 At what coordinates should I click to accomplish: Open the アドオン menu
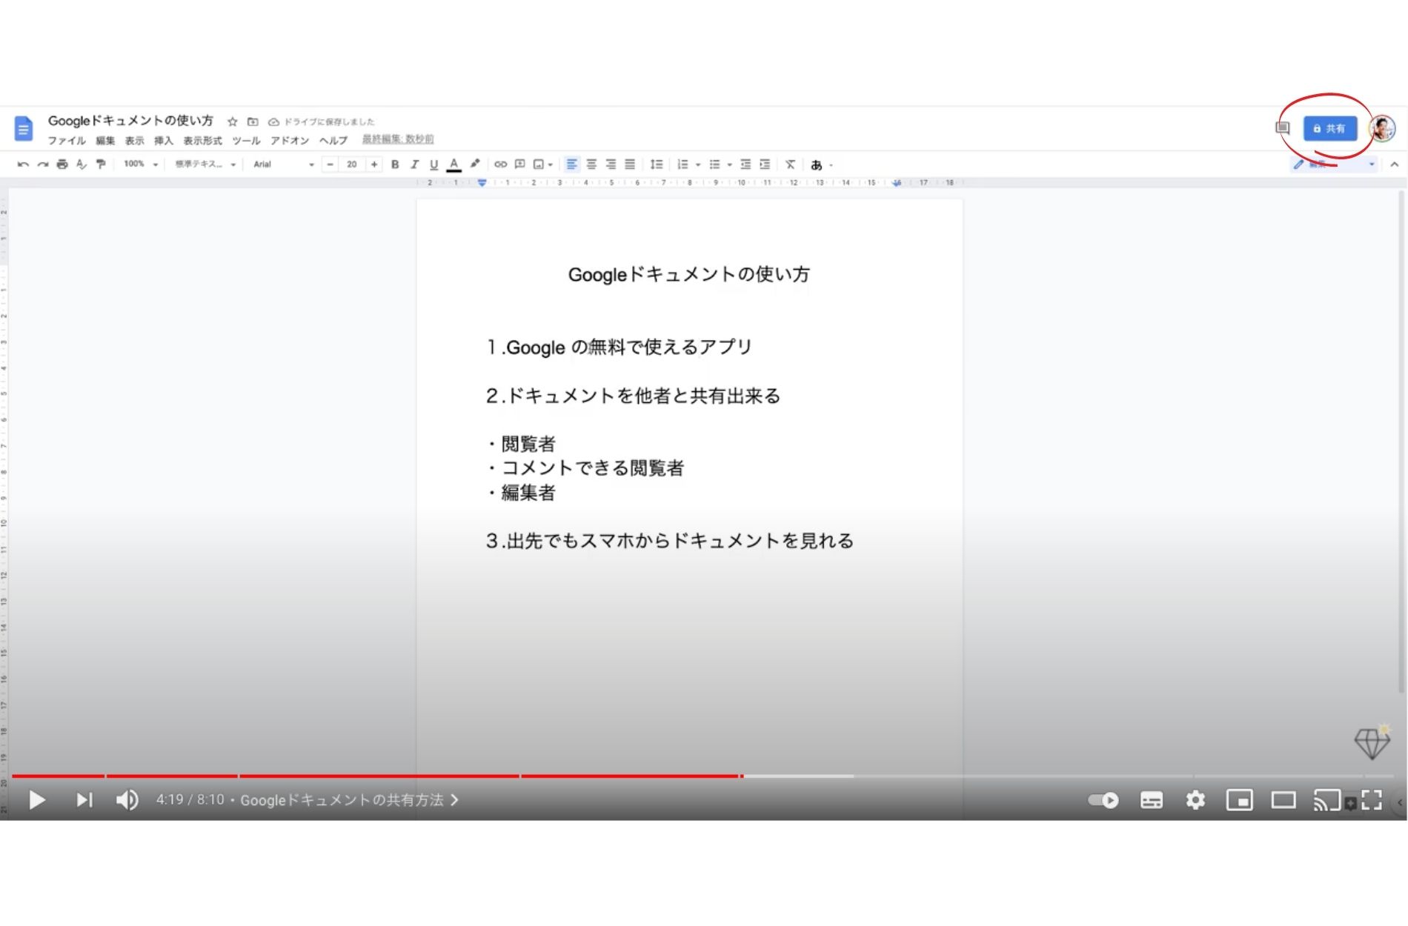(290, 140)
